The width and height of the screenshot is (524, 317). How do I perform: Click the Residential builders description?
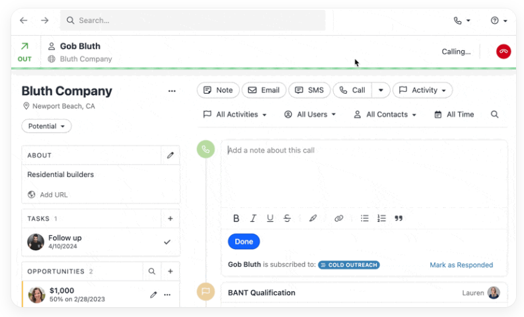(61, 175)
